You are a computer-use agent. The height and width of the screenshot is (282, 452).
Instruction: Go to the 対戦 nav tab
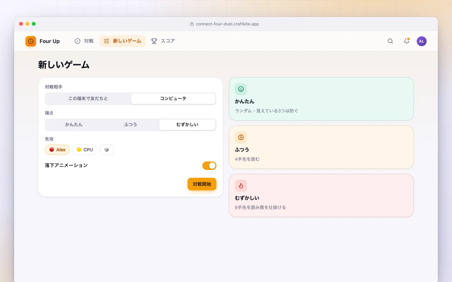84,41
